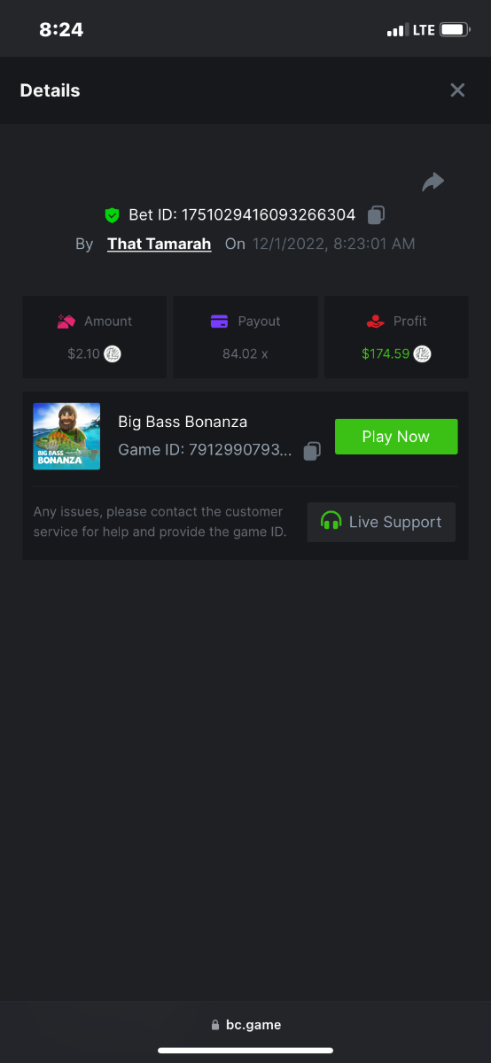Launch game with Play Now button

[396, 437]
